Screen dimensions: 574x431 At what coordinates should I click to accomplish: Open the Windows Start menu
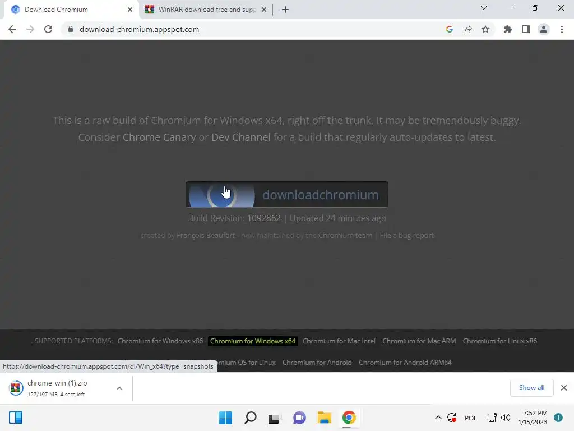point(225,418)
